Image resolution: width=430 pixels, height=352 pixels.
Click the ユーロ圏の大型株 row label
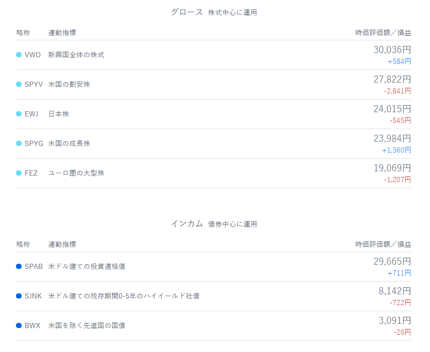[x=76, y=173]
